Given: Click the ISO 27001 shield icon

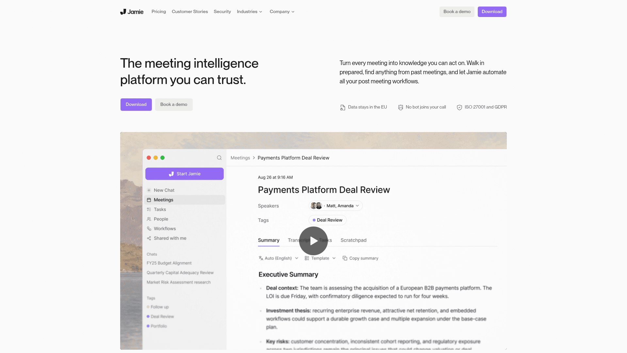Looking at the screenshot, I should (x=459, y=108).
